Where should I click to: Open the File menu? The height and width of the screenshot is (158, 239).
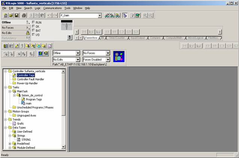pyautogui.click(x=4, y=8)
